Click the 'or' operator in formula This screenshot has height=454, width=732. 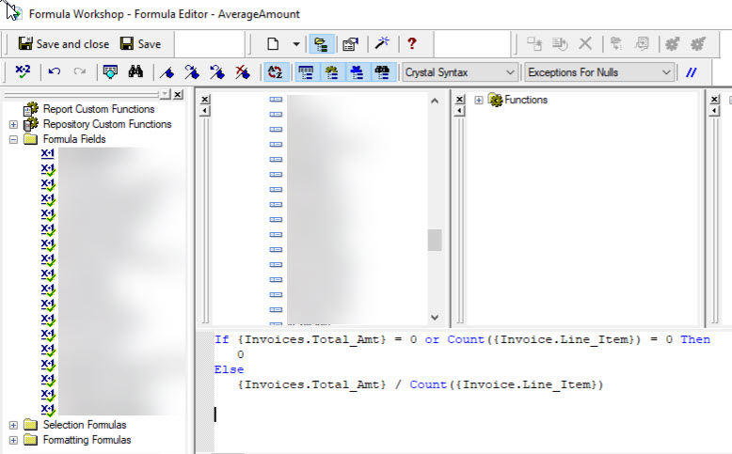tap(432, 339)
